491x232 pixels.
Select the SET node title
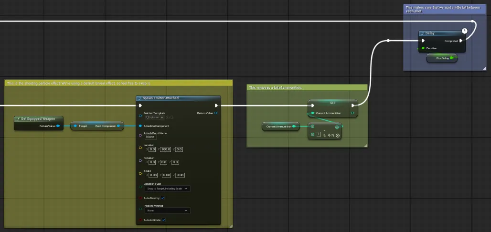333,103
